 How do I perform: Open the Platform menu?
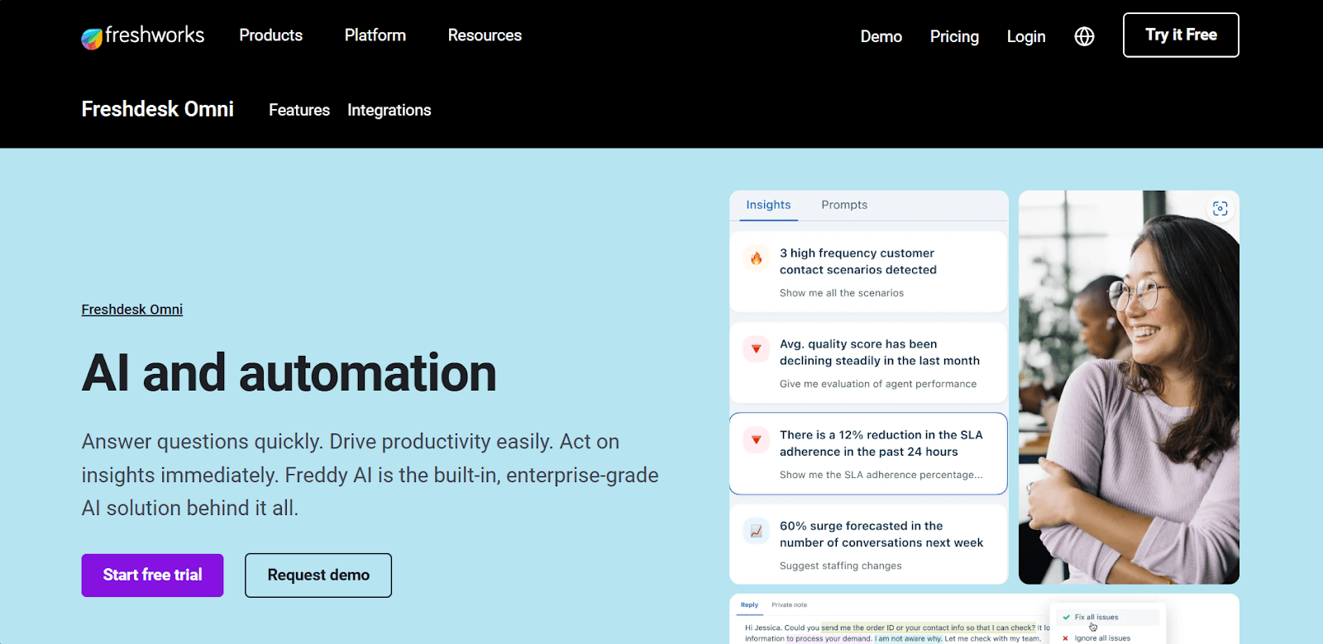(375, 36)
